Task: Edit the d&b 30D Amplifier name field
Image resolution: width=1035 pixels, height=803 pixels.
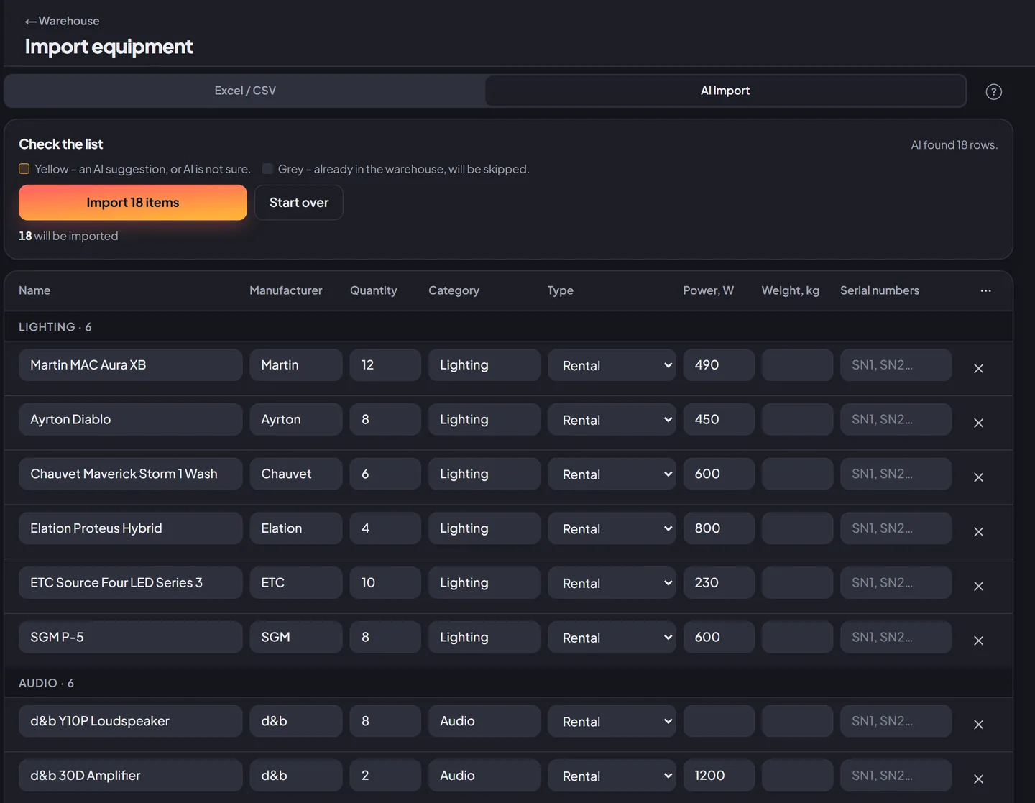Action: point(131,776)
